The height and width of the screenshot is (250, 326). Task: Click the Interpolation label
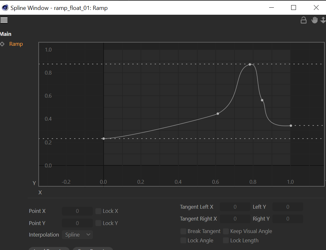[x=44, y=235]
